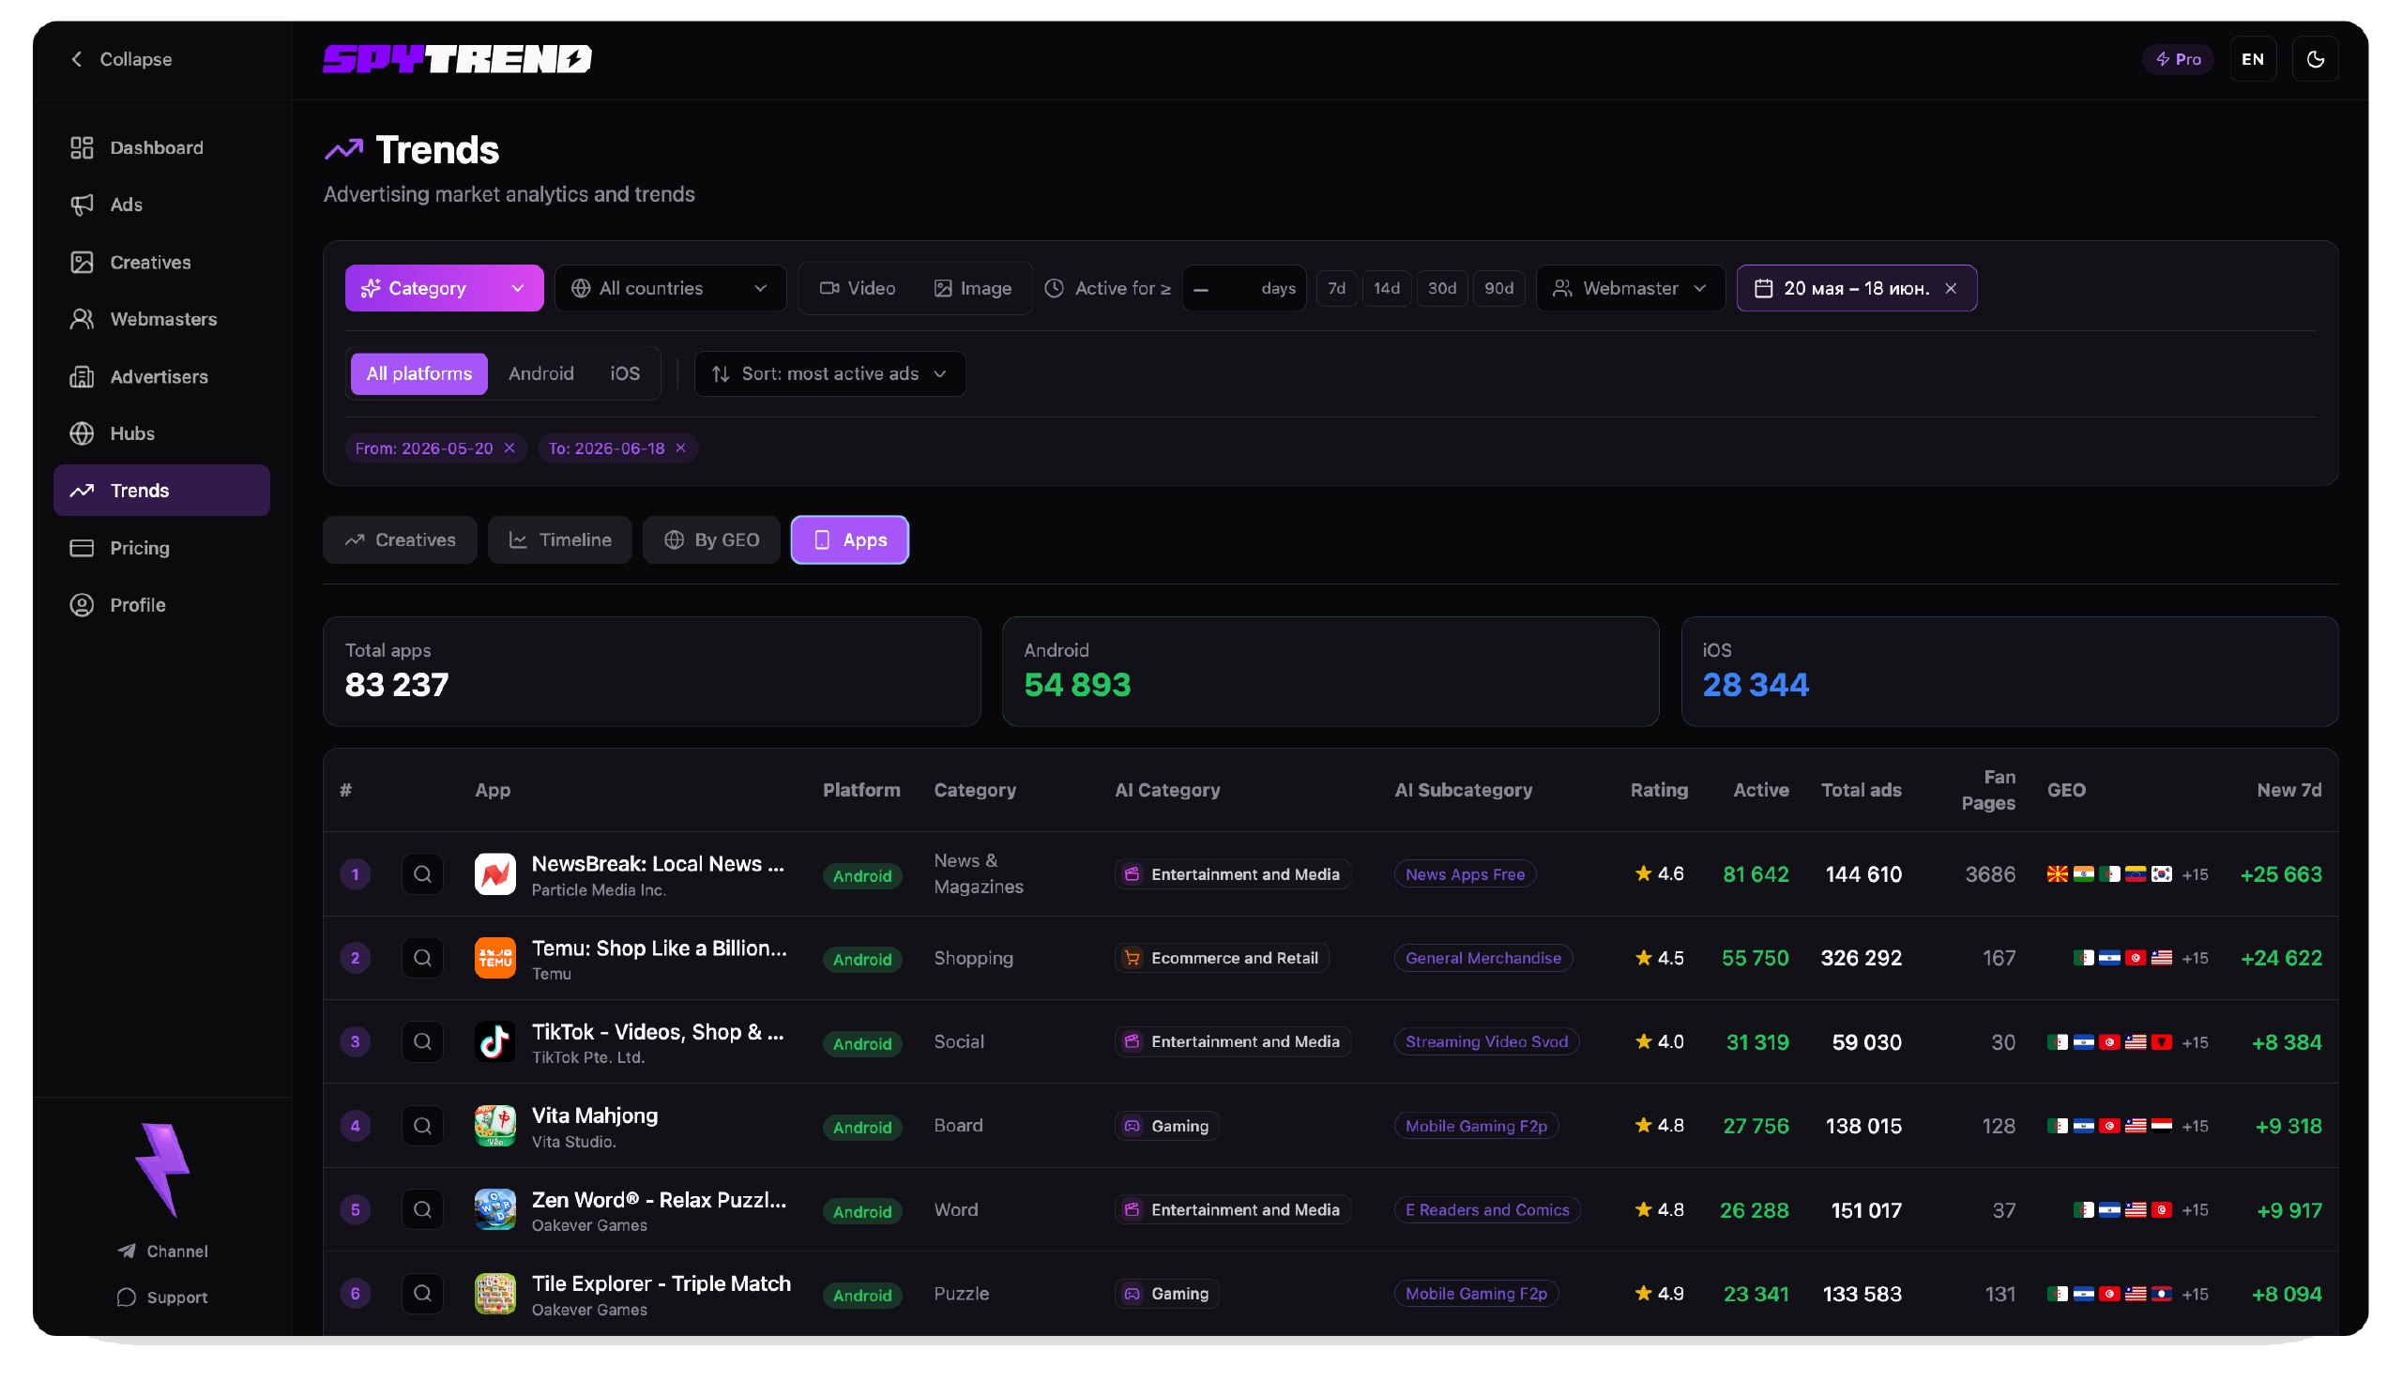The height and width of the screenshot is (1381, 2402).
Task: Remove the To: 2026-06-18 filter chip
Action: [681, 448]
